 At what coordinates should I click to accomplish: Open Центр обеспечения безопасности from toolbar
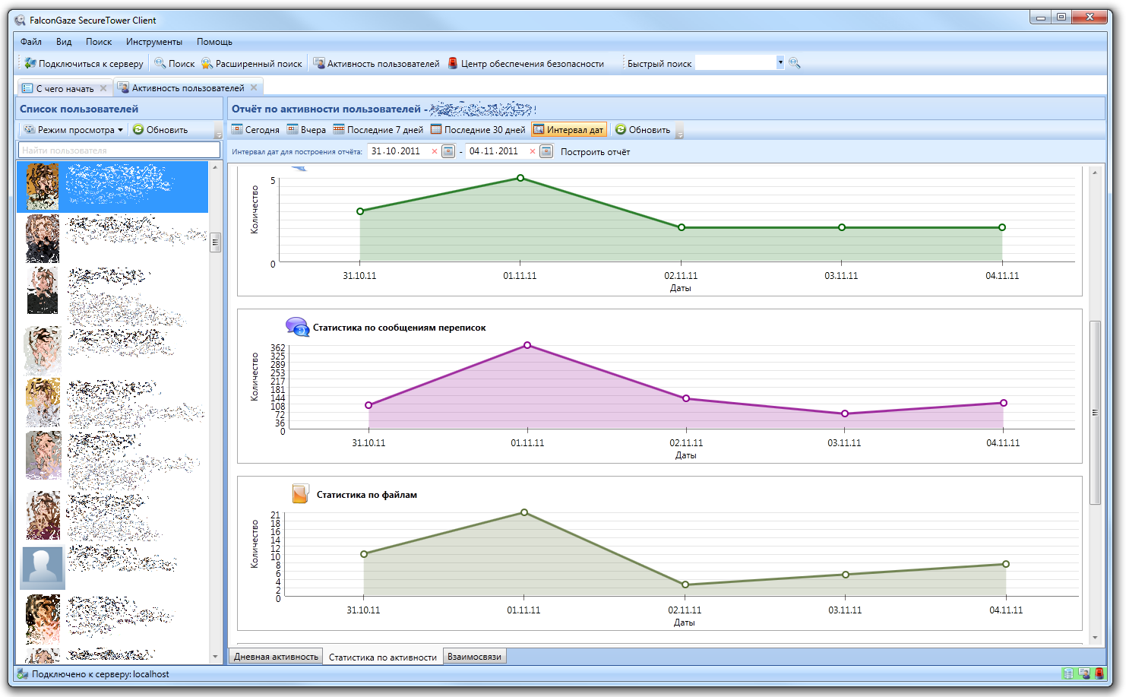pyautogui.click(x=526, y=64)
